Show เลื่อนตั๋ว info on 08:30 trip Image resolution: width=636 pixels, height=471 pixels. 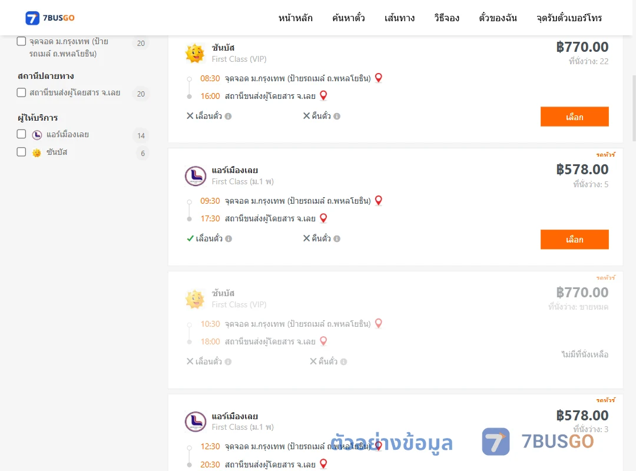[x=228, y=117]
